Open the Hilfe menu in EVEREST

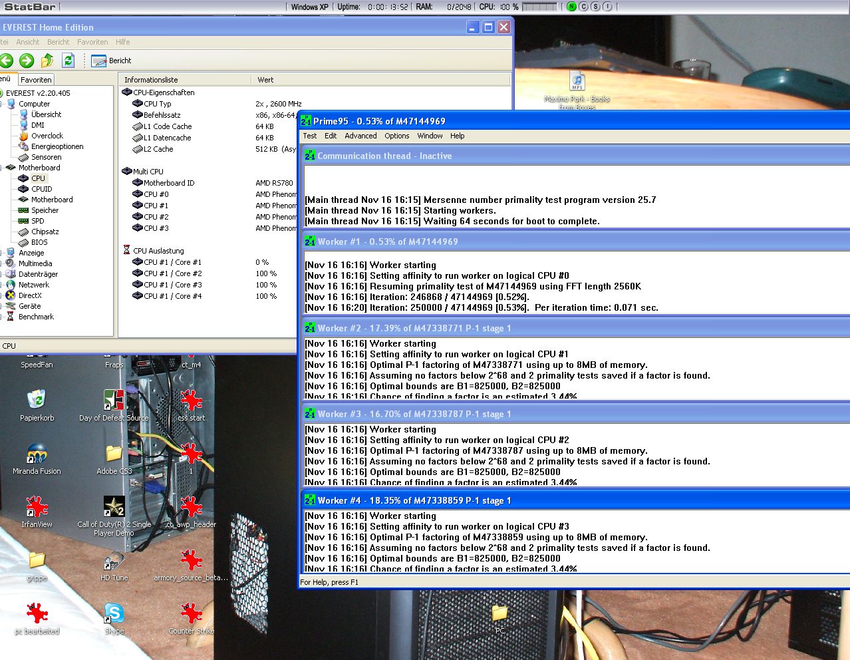[123, 42]
